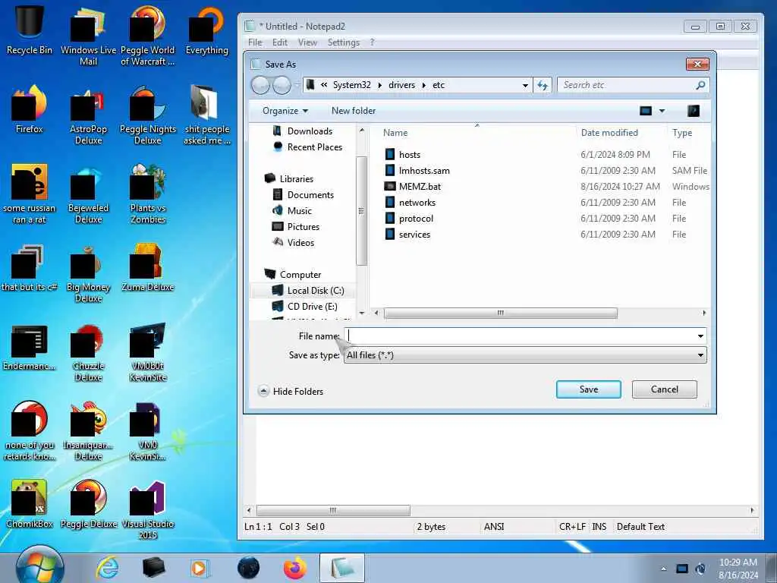The width and height of the screenshot is (777, 583).
Task: Click the taskbar clock showing 10:29 AM
Action: [x=738, y=569]
